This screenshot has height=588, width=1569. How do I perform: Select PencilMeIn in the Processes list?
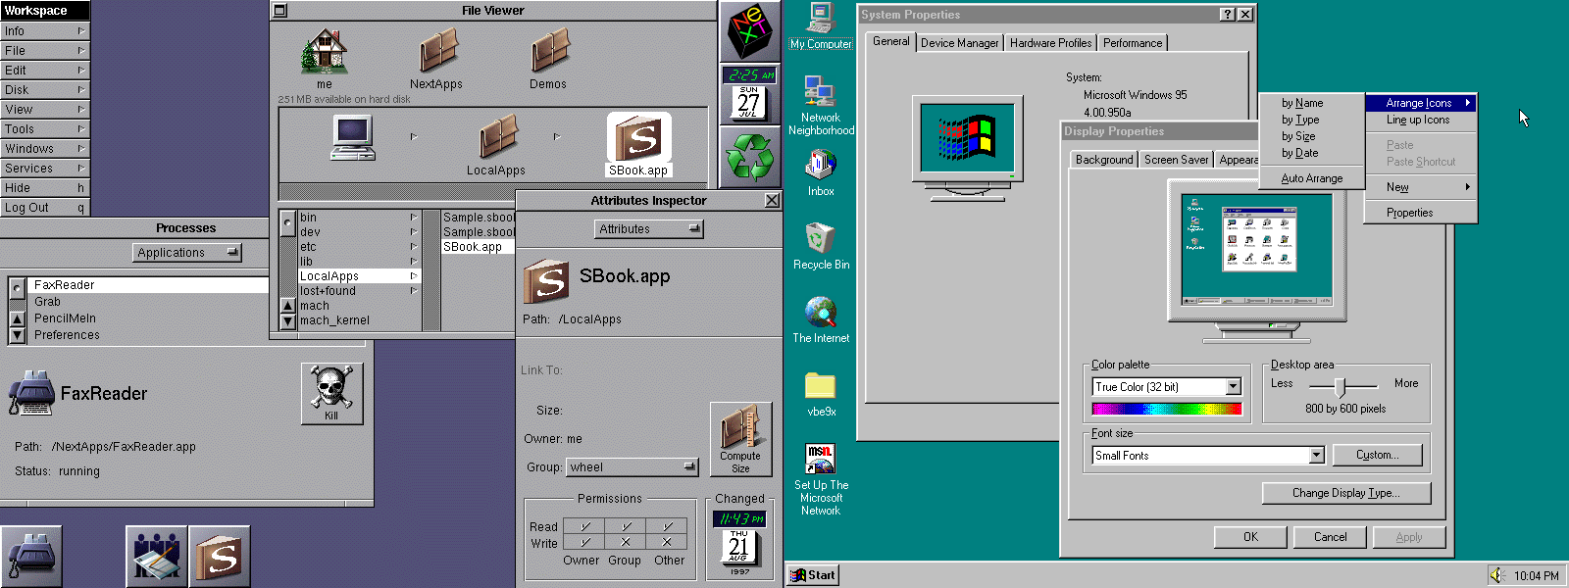click(x=66, y=318)
